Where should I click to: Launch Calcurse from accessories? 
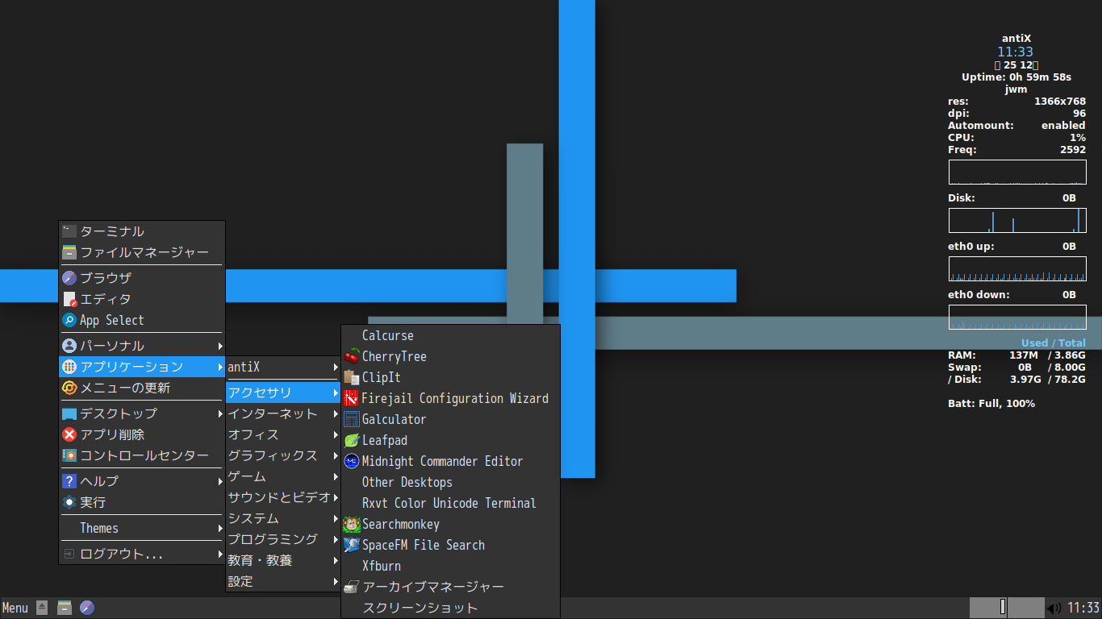pos(450,335)
